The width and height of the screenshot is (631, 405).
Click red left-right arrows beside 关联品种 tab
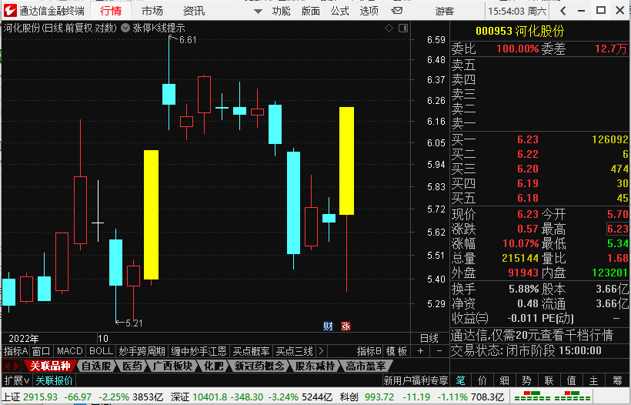point(12,366)
